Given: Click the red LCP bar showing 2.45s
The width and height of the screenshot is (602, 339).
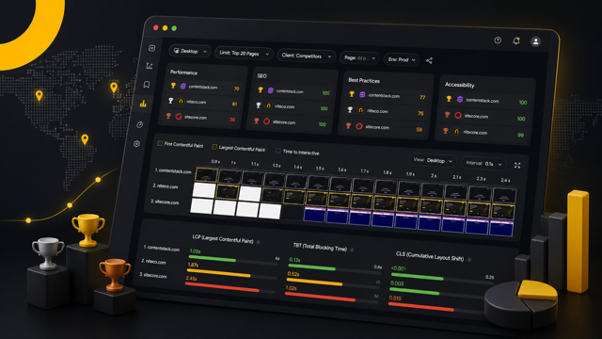Looking at the screenshot, I should [x=222, y=286].
